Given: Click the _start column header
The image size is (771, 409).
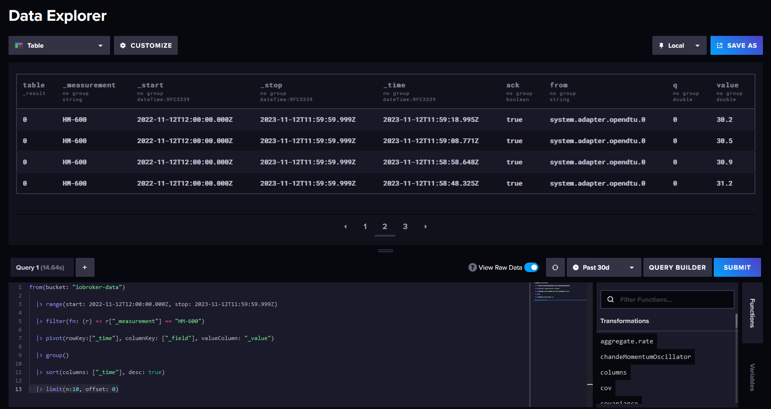Looking at the screenshot, I should pos(150,85).
